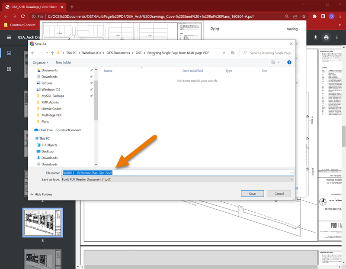Click the Chrome address bar URL
The image size is (346, 269).
[x=151, y=16]
